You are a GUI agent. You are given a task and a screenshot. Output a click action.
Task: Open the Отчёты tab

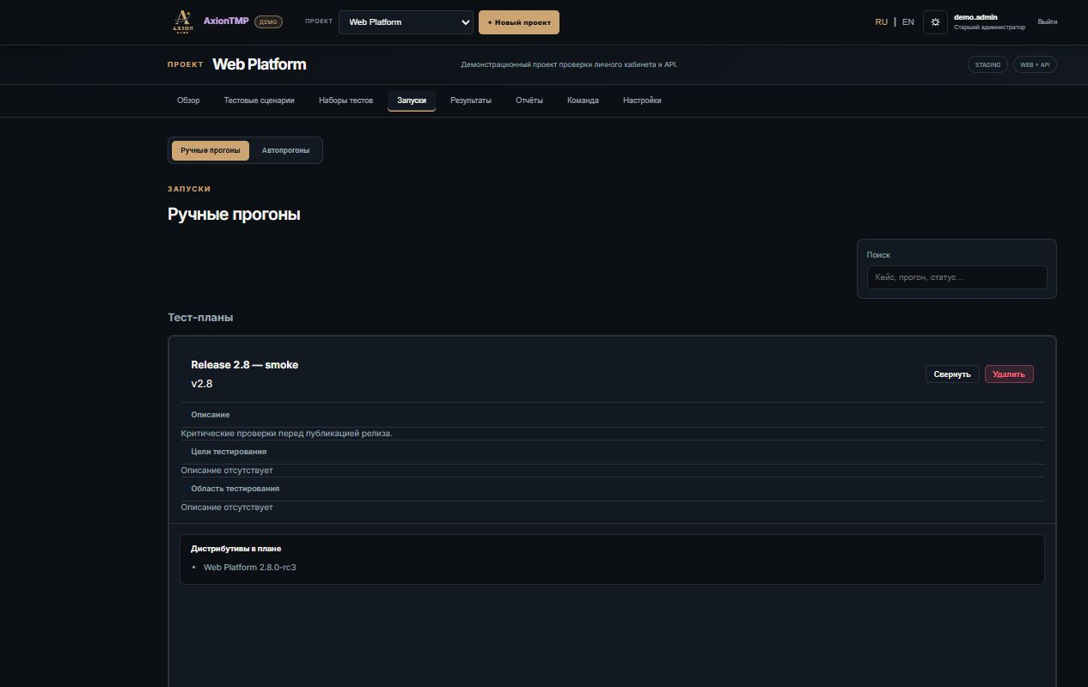click(x=529, y=100)
